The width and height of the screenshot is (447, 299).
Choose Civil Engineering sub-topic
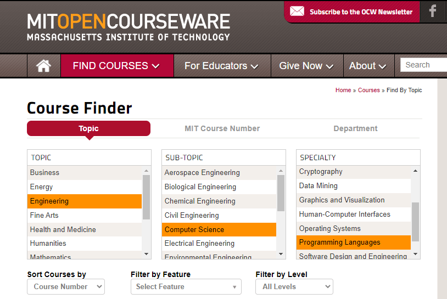click(x=219, y=215)
